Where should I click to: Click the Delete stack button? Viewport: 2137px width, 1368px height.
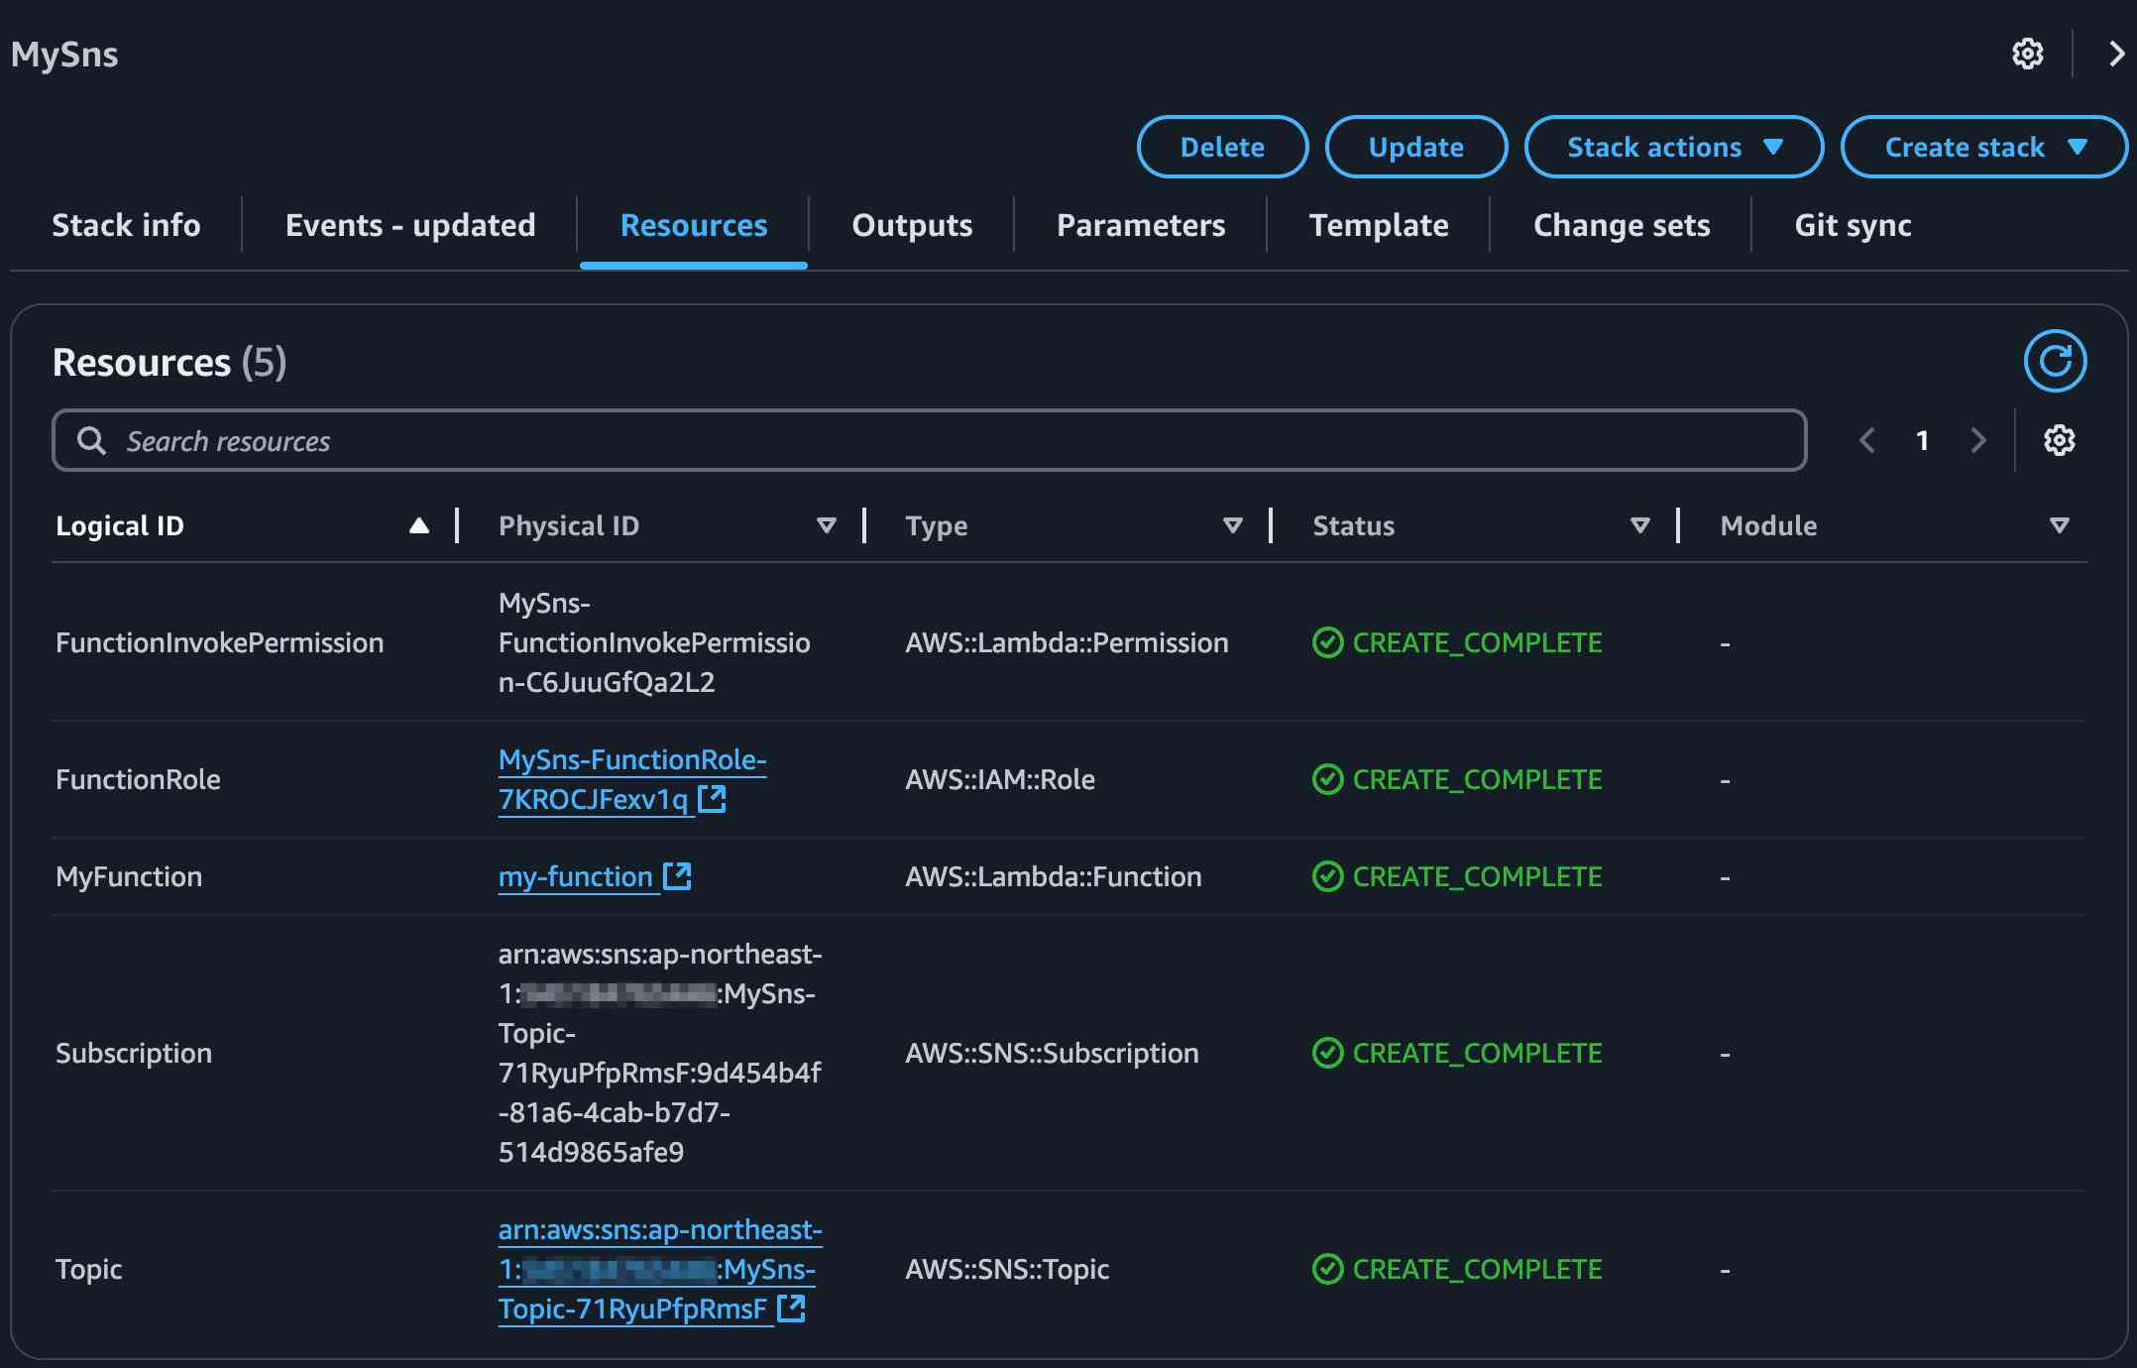[x=1221, y=147]
